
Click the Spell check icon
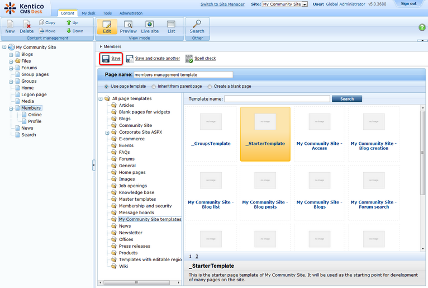pos(189,58)
